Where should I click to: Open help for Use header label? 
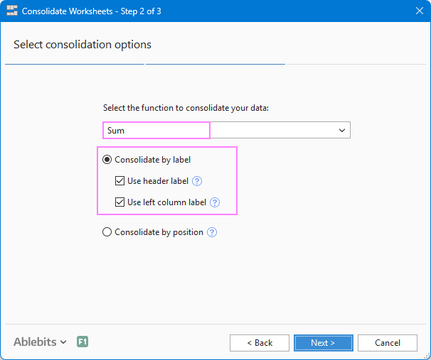(197, 181)
